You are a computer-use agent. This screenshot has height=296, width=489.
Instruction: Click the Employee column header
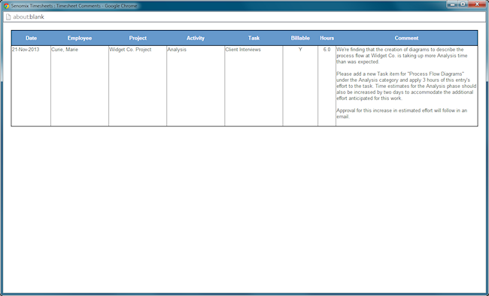pyautogui.click(x=80, y=38)
